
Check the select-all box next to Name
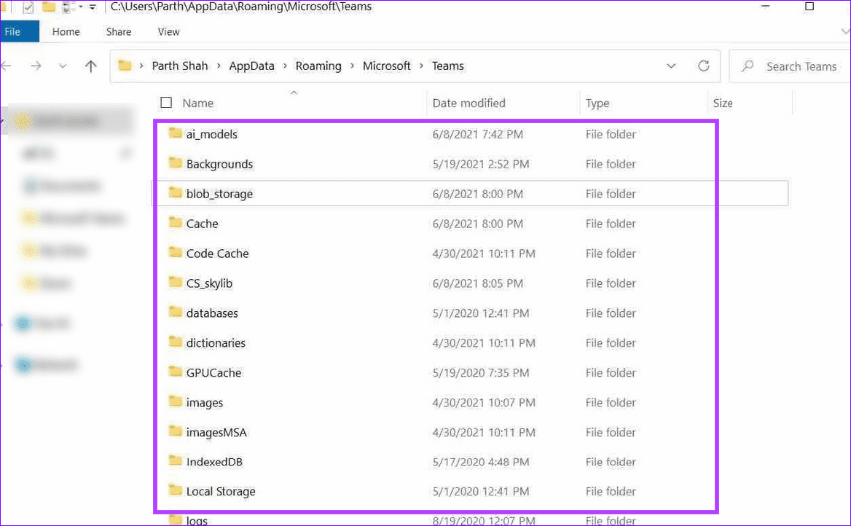[x=166, y=102]
